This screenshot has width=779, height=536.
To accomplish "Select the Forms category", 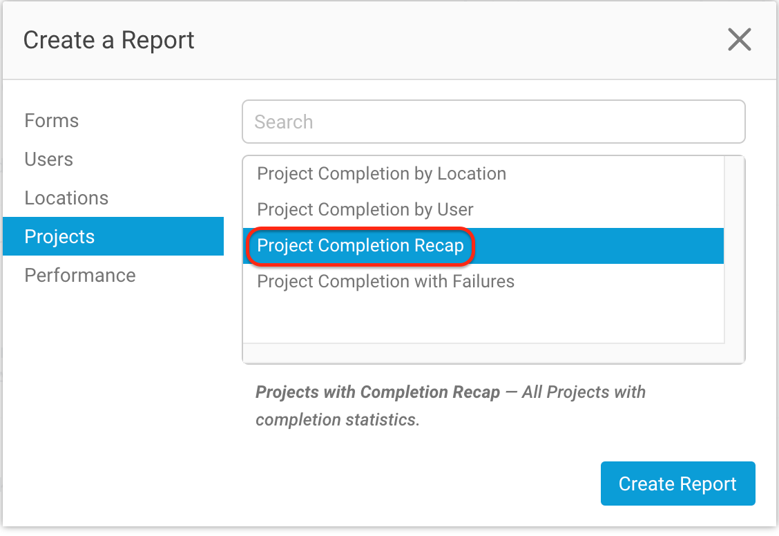I will coord(51,120).
